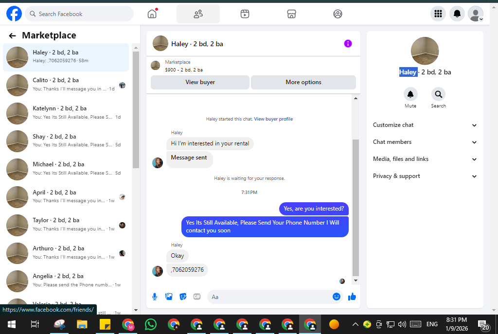Image resolution: width=498 pixels, height=334 pixels.
Task: Click the conversation list scrollbar thumb
Action: pos(136,109)
